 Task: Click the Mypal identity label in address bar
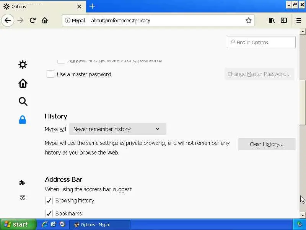point(78,20)
